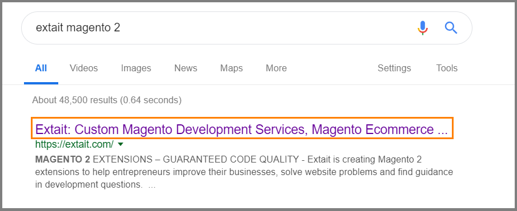Screen dimensions: 517x211
Task: Expand the More search categories menu
Action: pyautogui.click(x=276, y=68)
